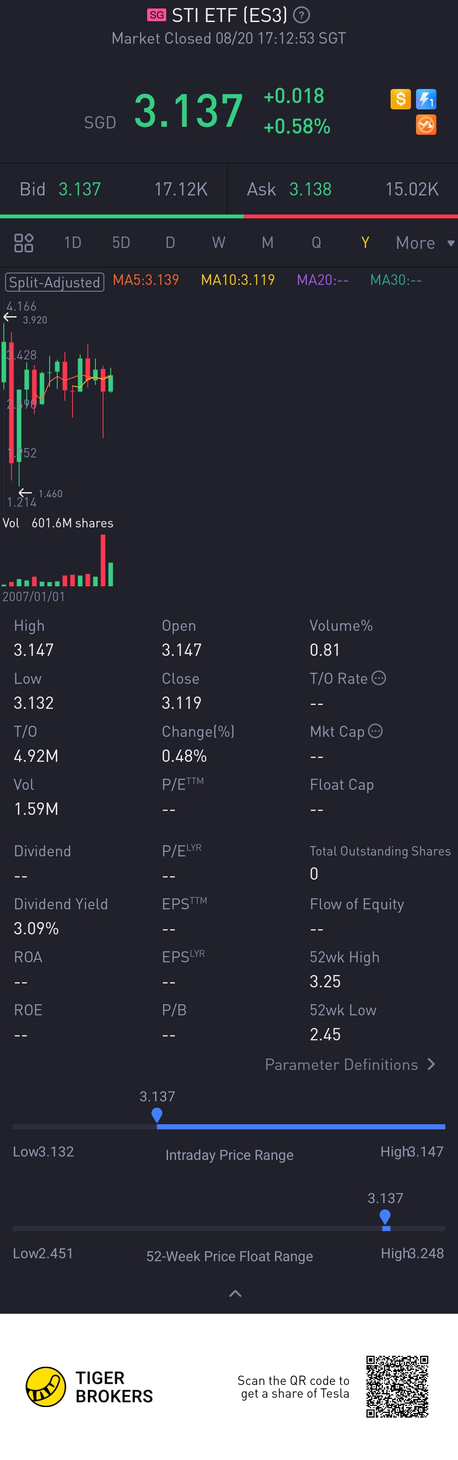Tap the QR code image

point(397,1386)
